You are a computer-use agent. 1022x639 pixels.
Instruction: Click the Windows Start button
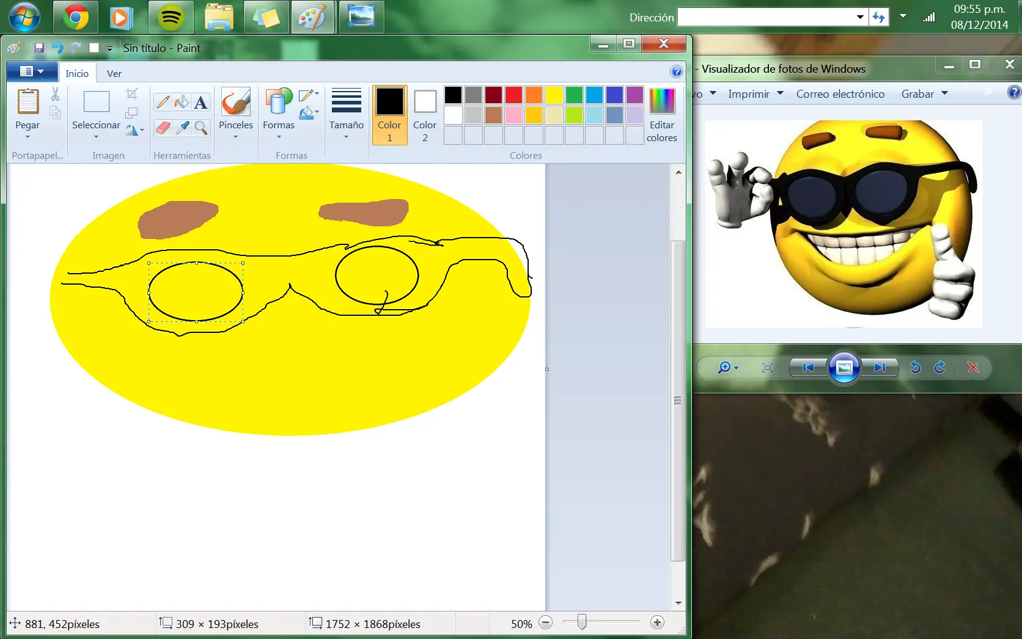click(x=24, y=16)
